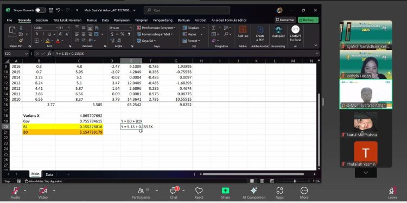Click the AutoSum sigma icon

point(213,28)
